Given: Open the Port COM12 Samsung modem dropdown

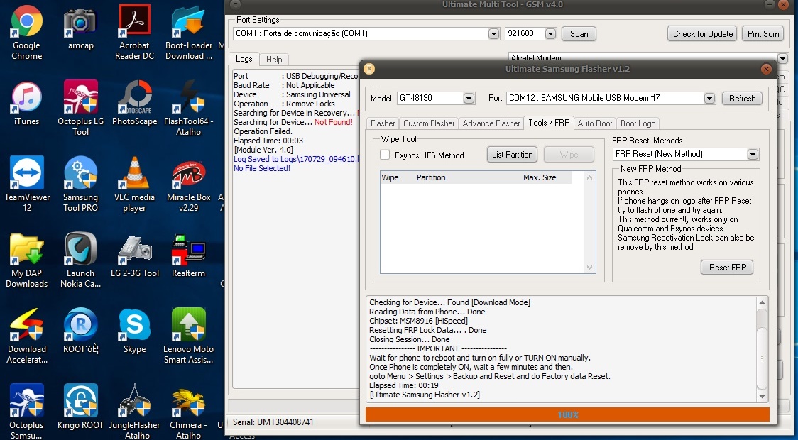Looking at the screenshot, I should pos(709,98).
